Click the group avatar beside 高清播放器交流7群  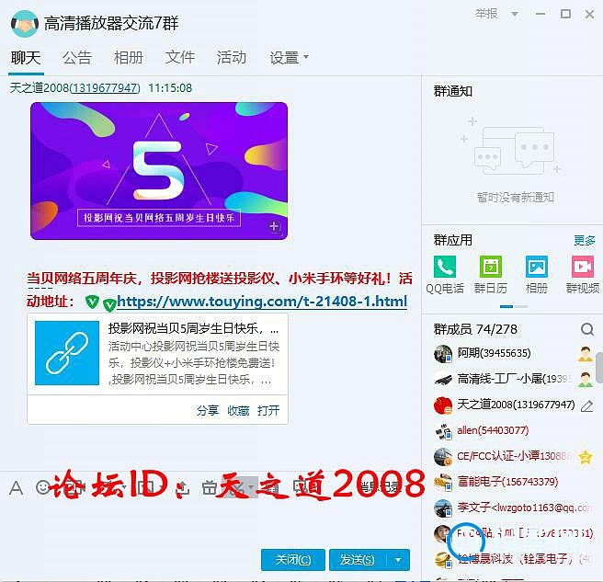point(25,24)
